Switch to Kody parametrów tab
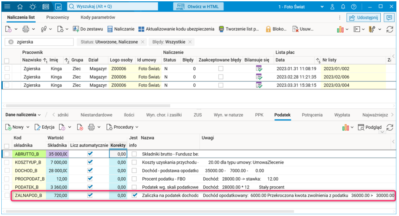Viewport: 399px width, 216px height. (x=98, y=17)
